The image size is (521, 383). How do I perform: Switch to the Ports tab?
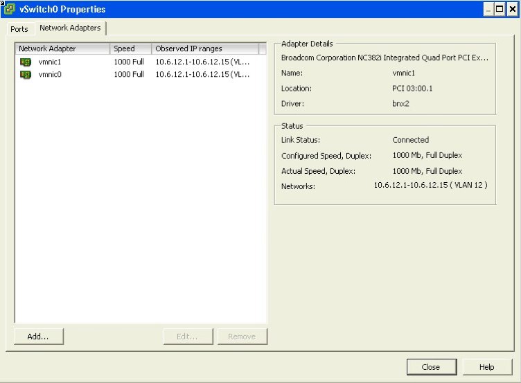[x=19, y=29]
